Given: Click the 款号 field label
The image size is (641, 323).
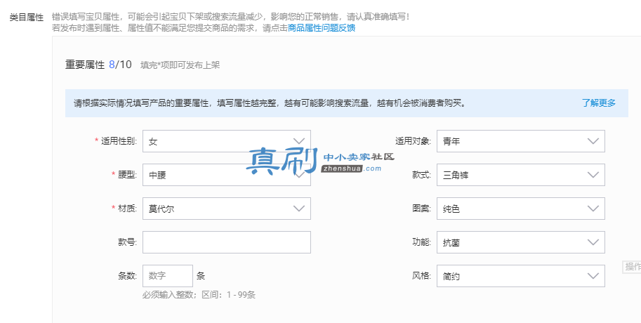Looking at the screenshot, I should click(127, 242).
